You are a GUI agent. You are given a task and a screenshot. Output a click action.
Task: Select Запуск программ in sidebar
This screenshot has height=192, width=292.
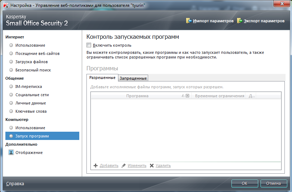(x=42, y=136)
